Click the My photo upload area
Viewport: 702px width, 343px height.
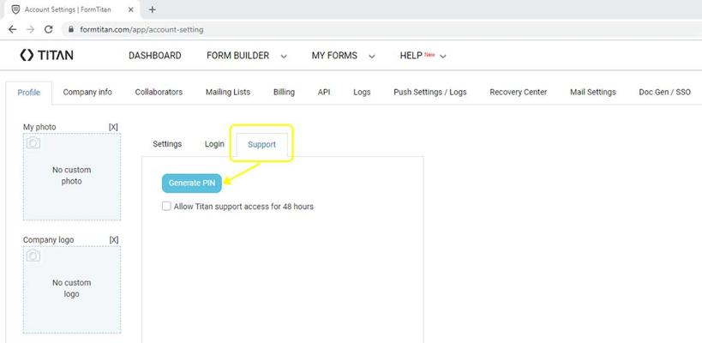72,177
